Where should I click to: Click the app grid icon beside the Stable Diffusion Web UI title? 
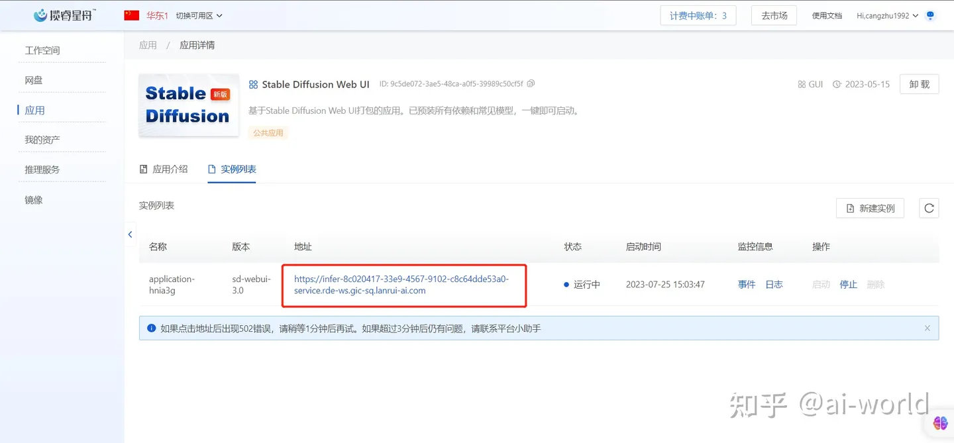pyautogui.click(x=253, y=84)
